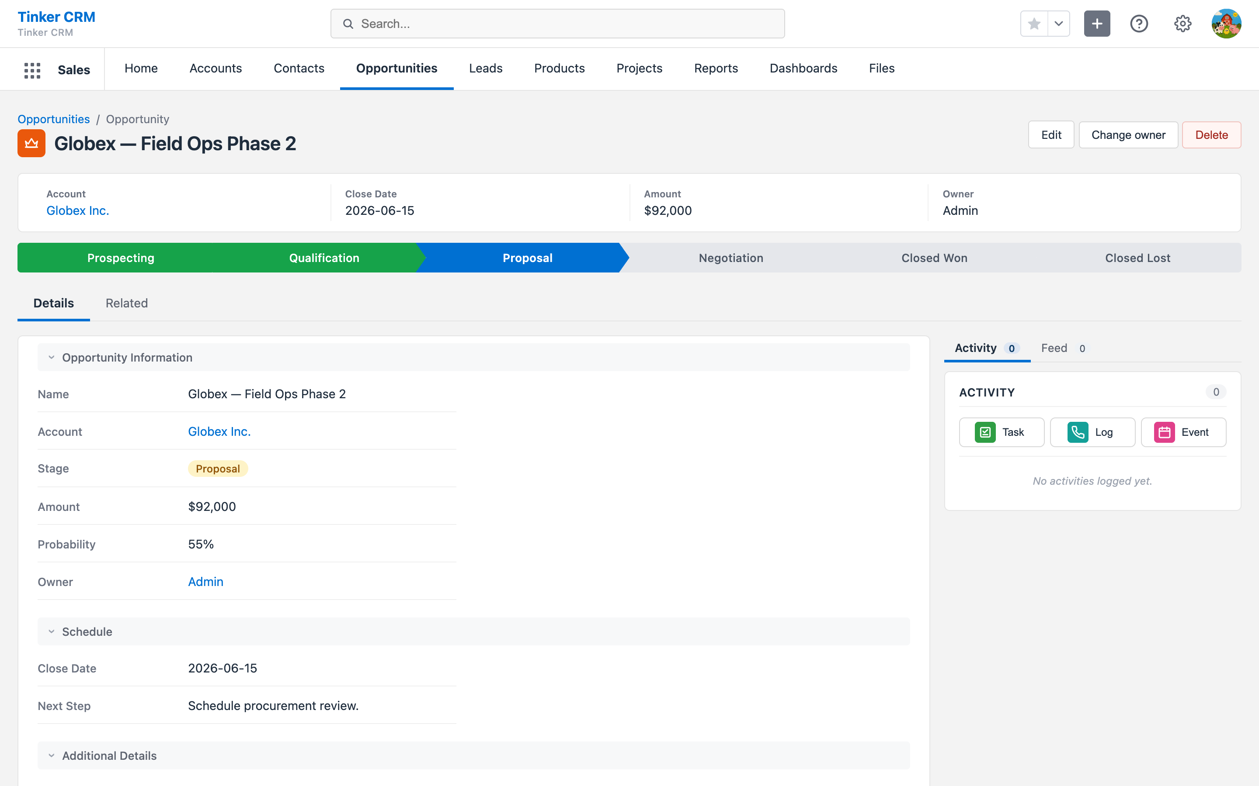Viewport: 1259px width, 786px height.
Task: Select the Prospecting stage
Action: pos(121,258)
